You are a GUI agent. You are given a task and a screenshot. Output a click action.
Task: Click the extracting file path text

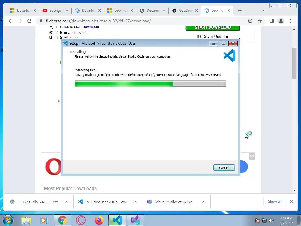(x=148, y=75)
